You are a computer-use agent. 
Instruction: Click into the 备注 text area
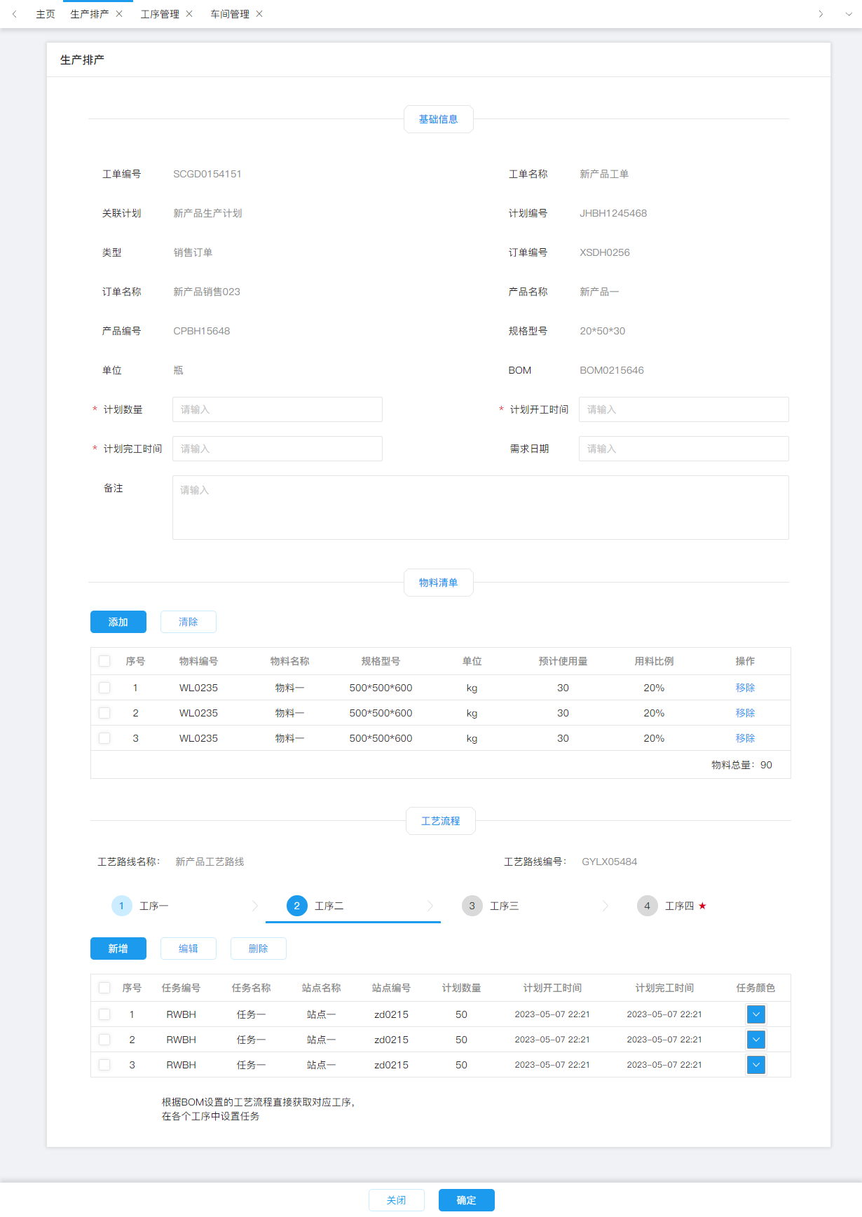point(481,508)
